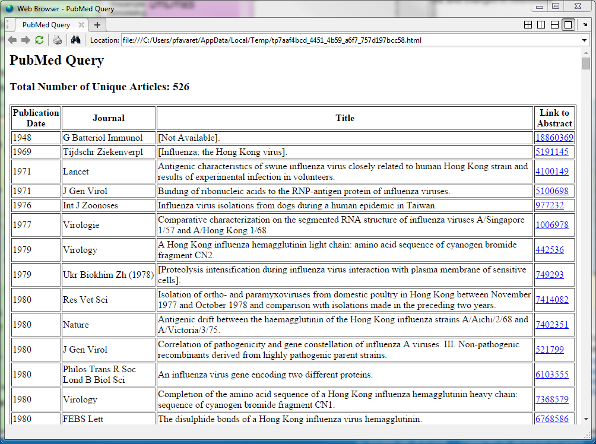The image size is (596, 444).
Task: Open abstract link 5100698
Action: 552,191
